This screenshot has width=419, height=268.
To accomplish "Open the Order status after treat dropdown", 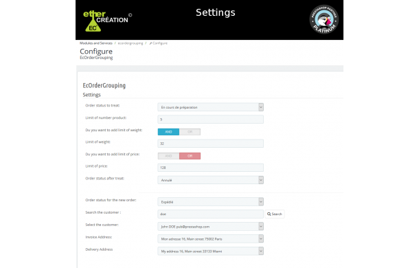I will (x=211, y=180).
